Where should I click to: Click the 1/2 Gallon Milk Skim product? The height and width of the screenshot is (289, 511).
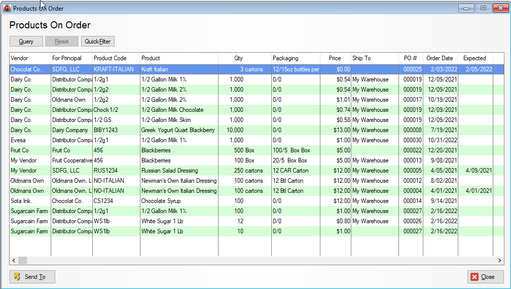(x=179, y=120)
